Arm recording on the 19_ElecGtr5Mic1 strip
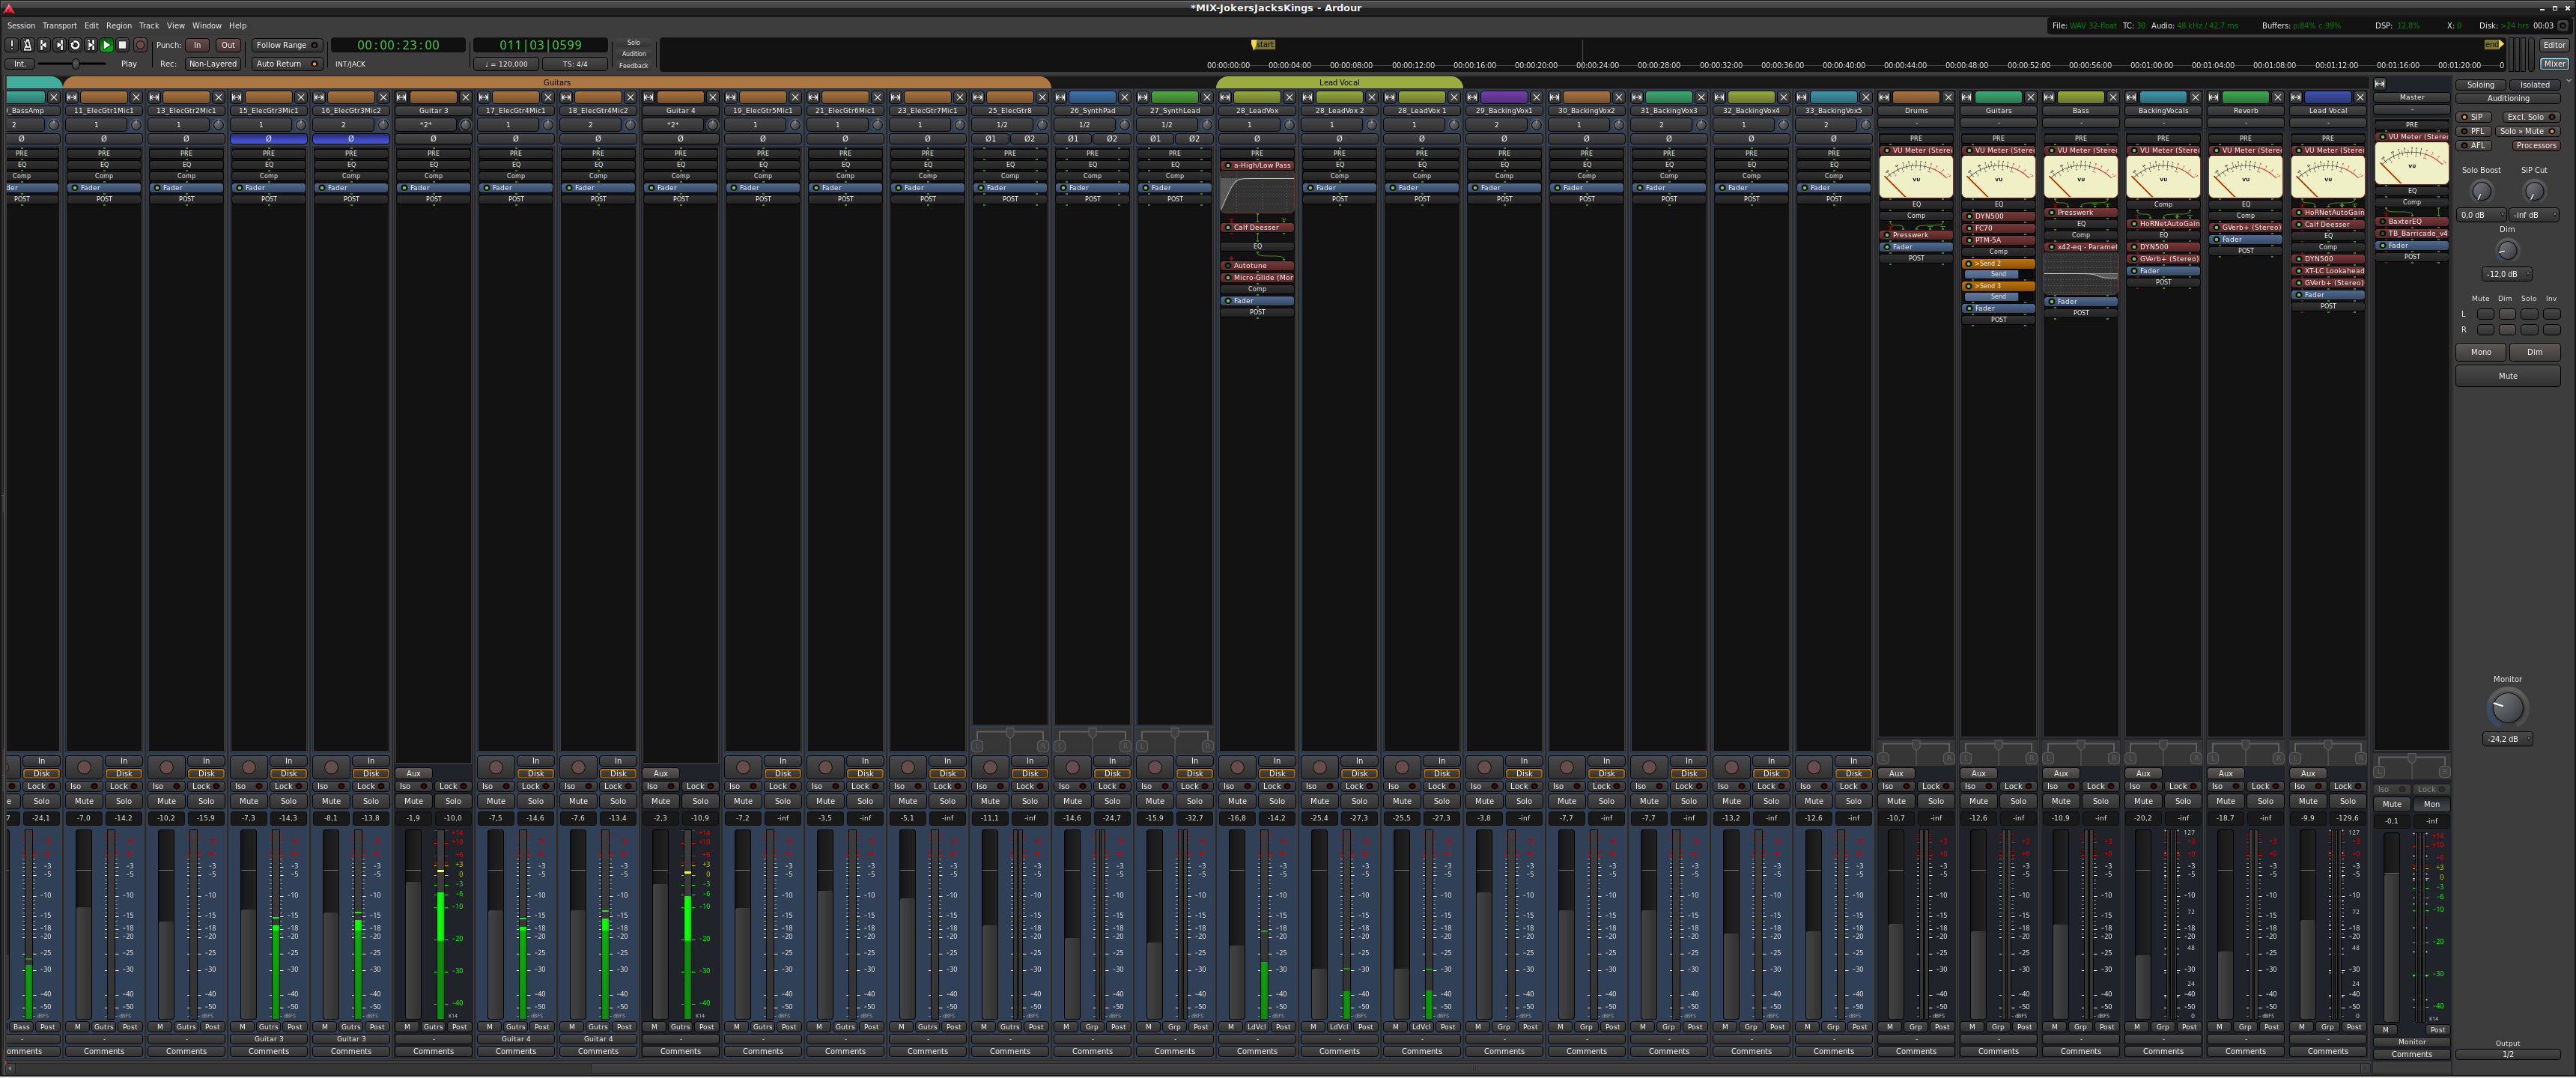2576x1078 pixels. 743,767
